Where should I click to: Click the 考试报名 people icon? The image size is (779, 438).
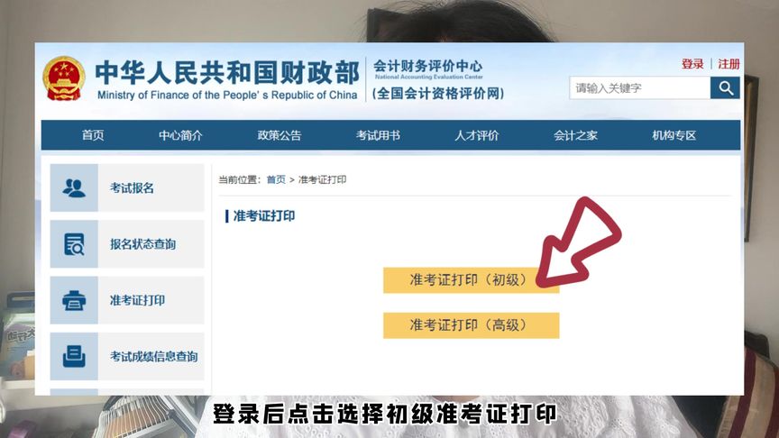point(74,187)
